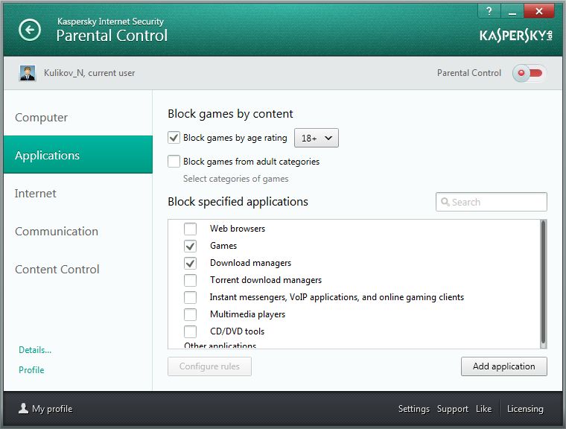Open the Details... link

tap(35, 350)
